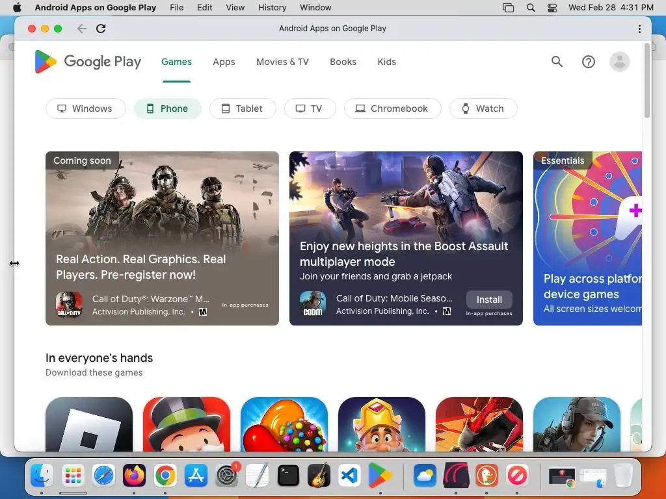This screenshot has width=666, height=499.
Task: Click the page vertical scrollbar
Action: pyautogui.click(x=647, y=81)
